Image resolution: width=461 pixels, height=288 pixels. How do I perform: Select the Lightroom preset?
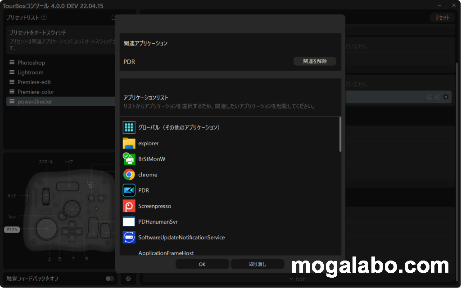(30, 72)
